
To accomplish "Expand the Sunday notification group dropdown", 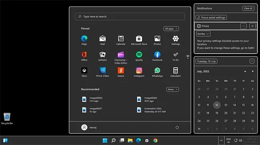I will click(203, 34).
